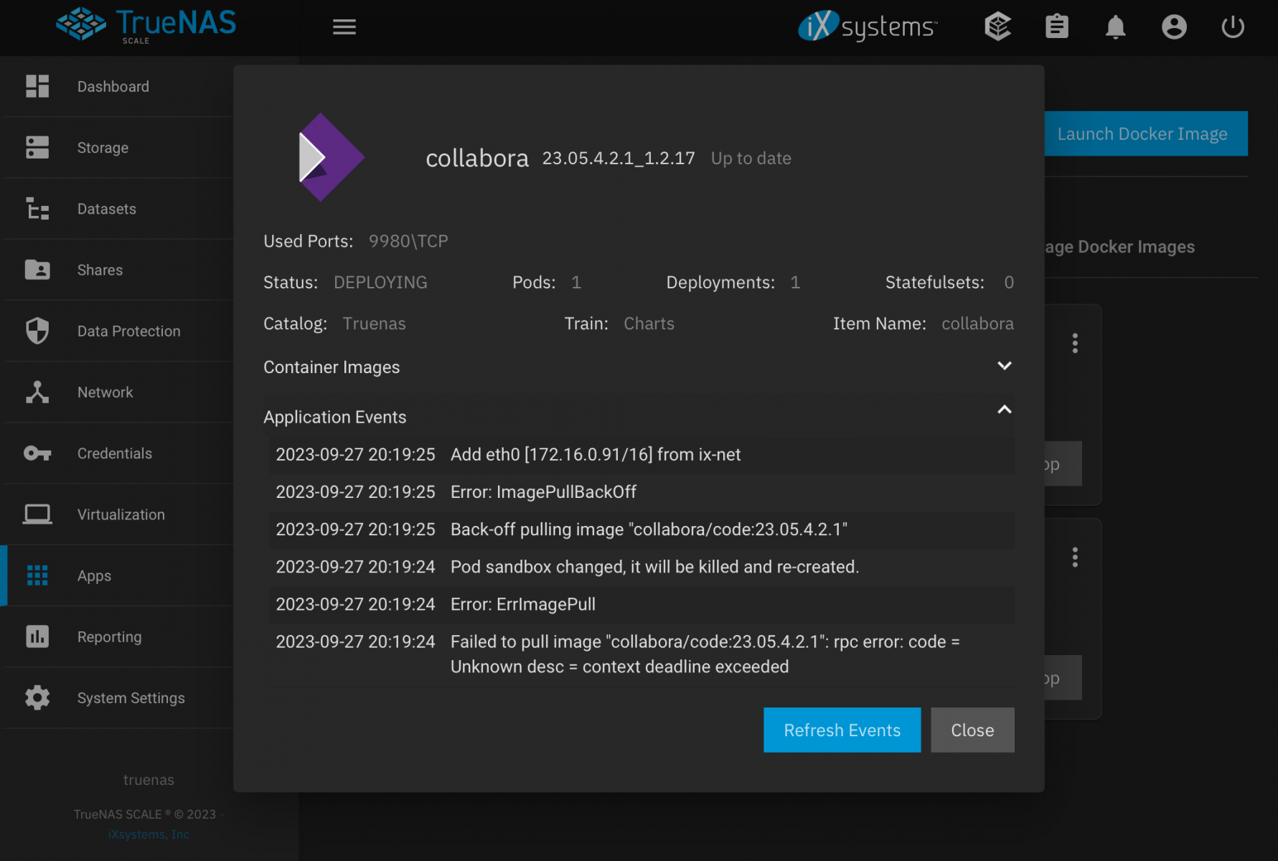This screenshot has width=1278, height=861.
Task: Click the Launch Docker Image button
Action: (1146, 133)
